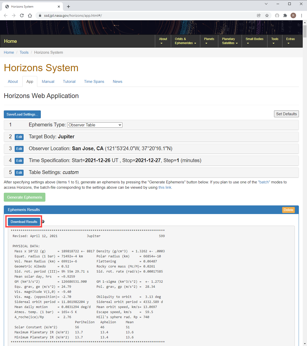
Task: Delete the Ephemeris Results panel
Action: (288, 210)
